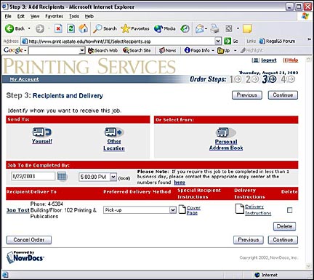Open the View menu

35,16
